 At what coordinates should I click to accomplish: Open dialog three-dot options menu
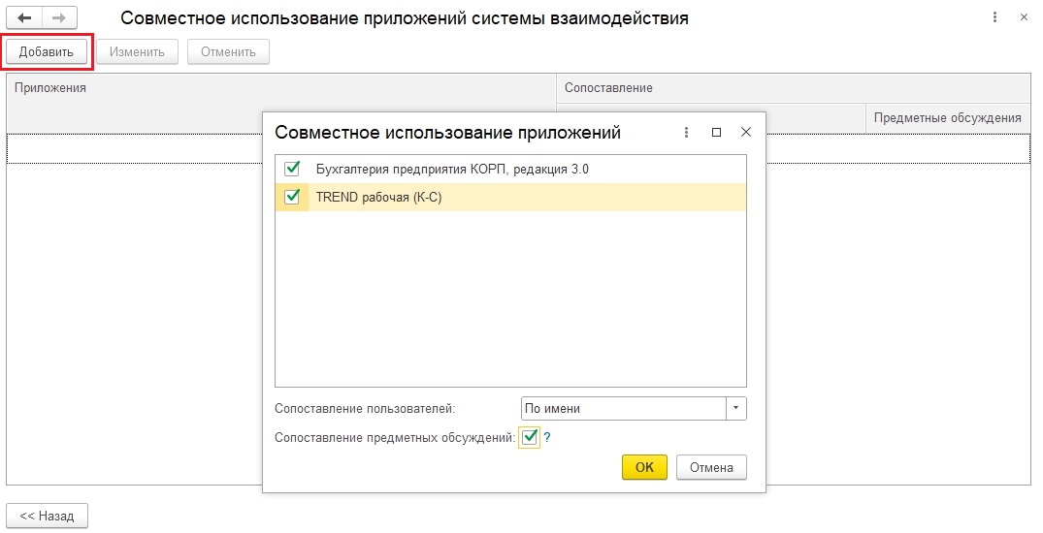pyautogui.click(x=686, y=132)
